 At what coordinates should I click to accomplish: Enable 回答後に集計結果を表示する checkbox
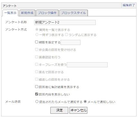[37, 87]
